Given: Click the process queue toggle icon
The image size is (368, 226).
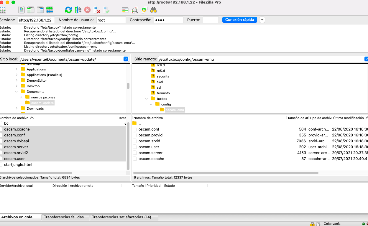Looking at the screenshot, I should [x=78, y=10].
